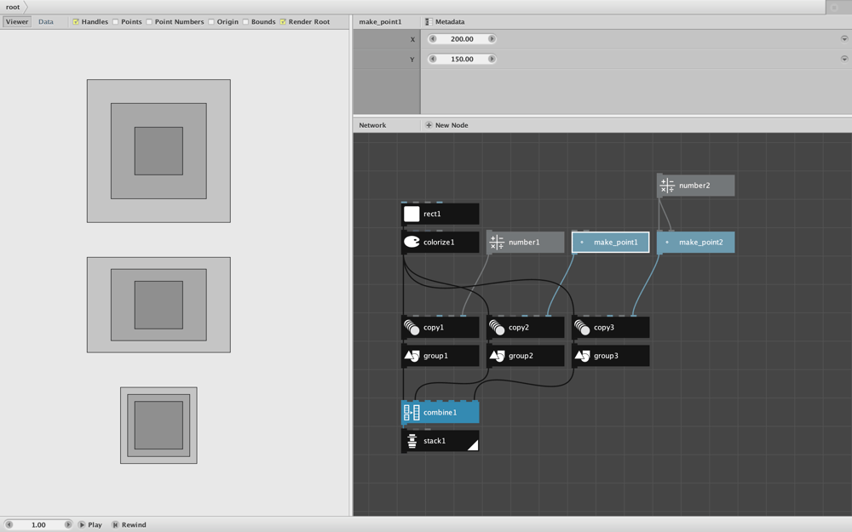The image size is (852, 532).
Task: Enable the Bounds checkbox
Action: pyautogui.click(x=245, y=22)
